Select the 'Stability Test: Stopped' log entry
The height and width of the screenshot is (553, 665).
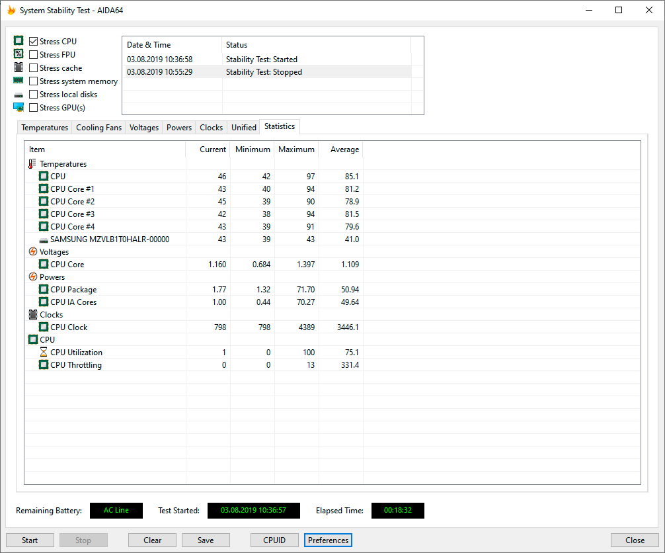tap(267, 71)
